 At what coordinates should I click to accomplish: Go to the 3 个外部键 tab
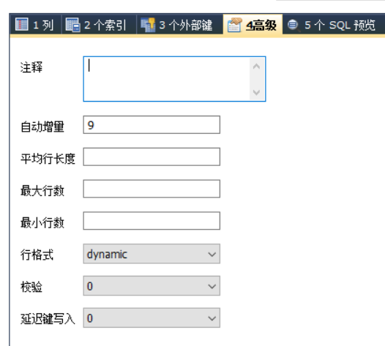(x=180, y=24)
